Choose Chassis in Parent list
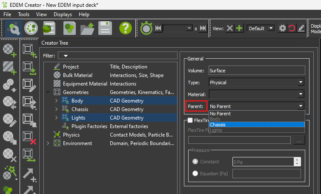Image resolution: width=321 pixels, height=194 pixels. [257, 125]
